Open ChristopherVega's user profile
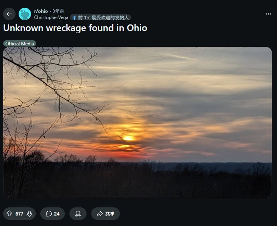Viewport: 277px width, 226px height. click(51, 17)
